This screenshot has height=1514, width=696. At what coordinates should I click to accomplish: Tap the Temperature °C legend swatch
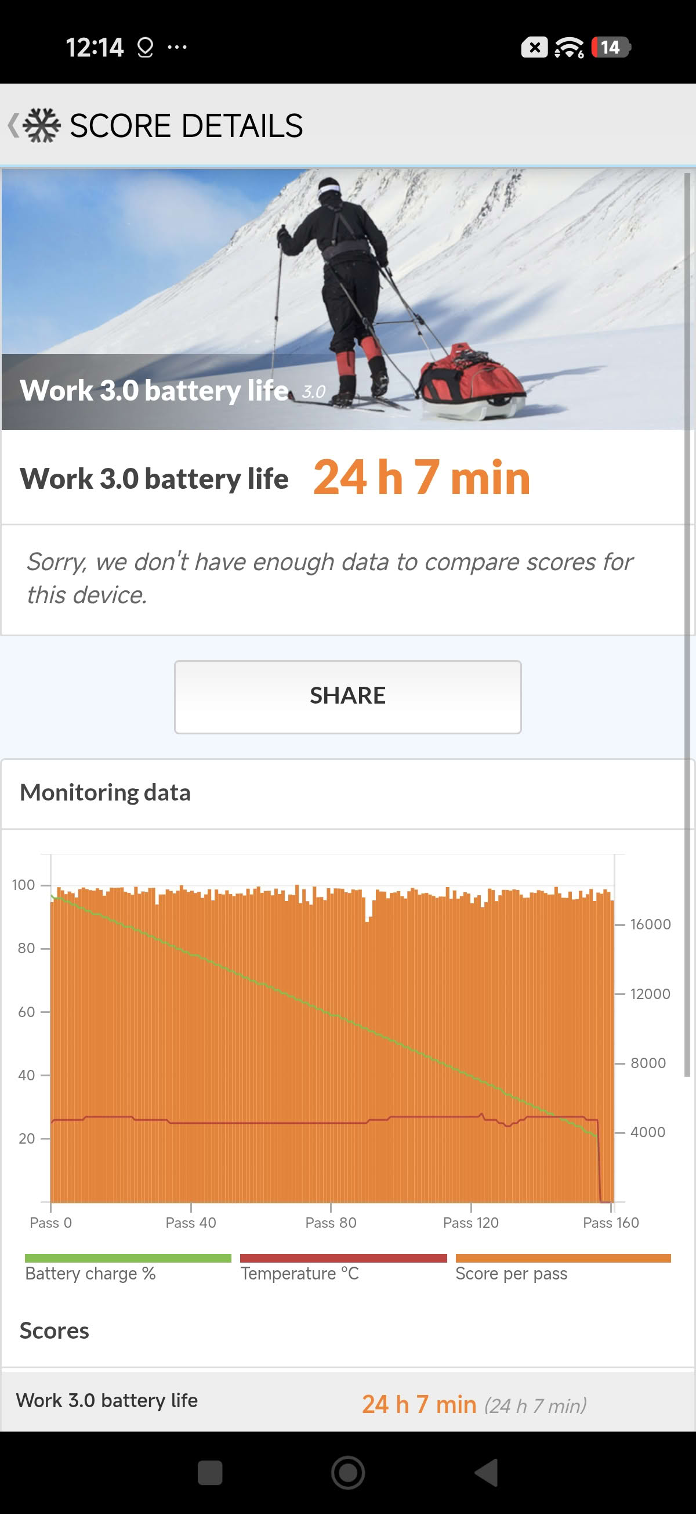(x=343, y=1258)
